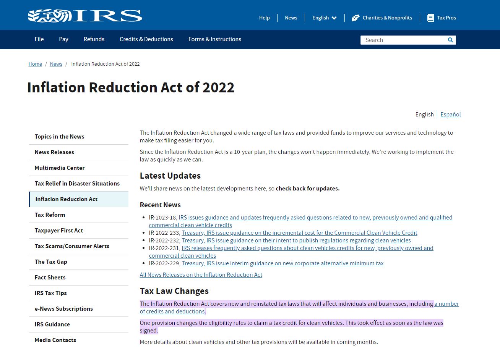Open IRS Tax Tips sidebar item

[79, 293]
